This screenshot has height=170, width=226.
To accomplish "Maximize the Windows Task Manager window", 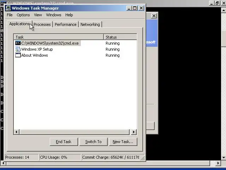I will coord(135,8).
